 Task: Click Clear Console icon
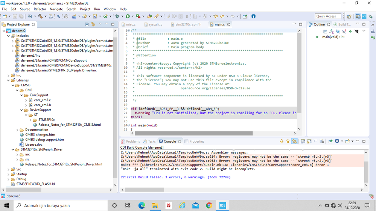(322, 142)
